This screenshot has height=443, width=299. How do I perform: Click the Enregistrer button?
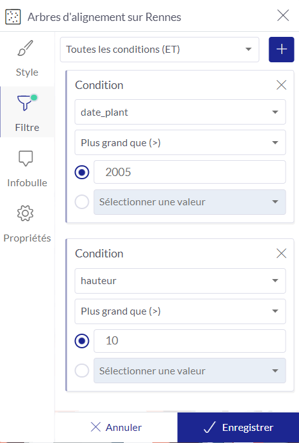238,427
